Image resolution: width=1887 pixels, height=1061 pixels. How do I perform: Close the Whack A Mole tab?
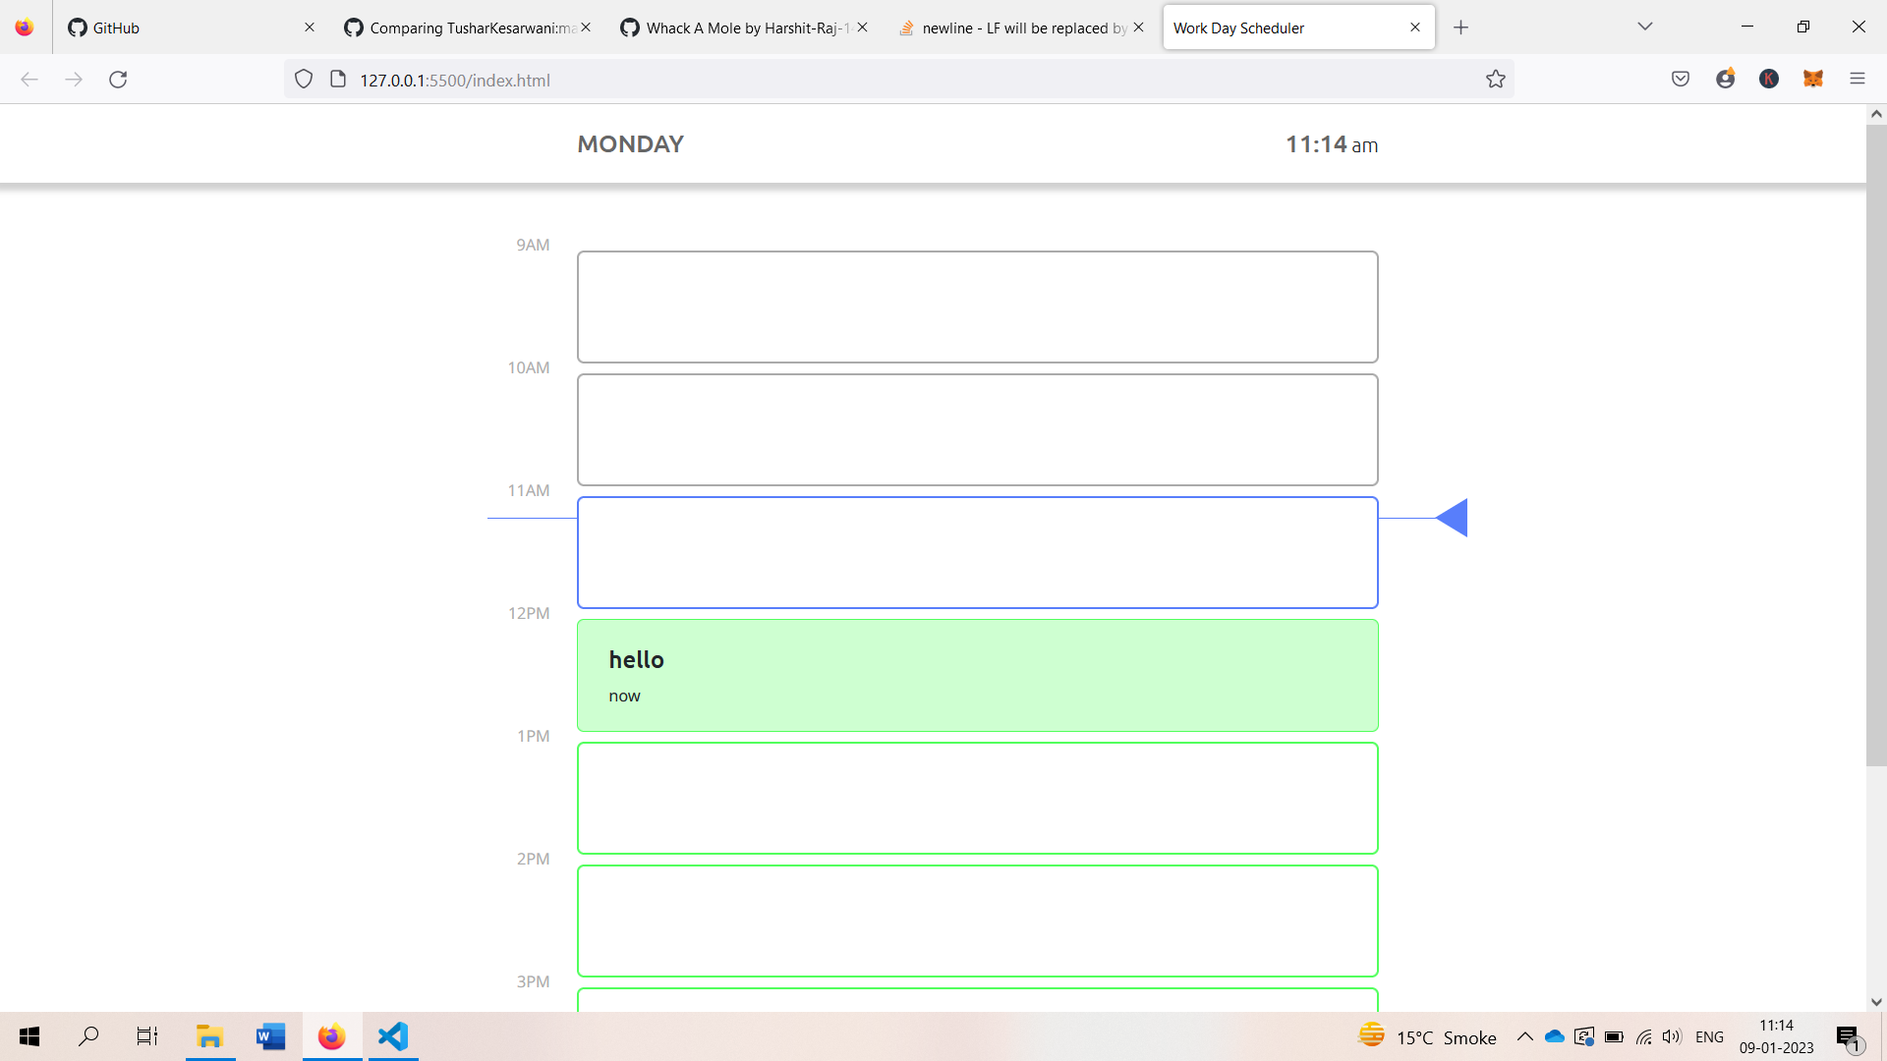point(862,28)
